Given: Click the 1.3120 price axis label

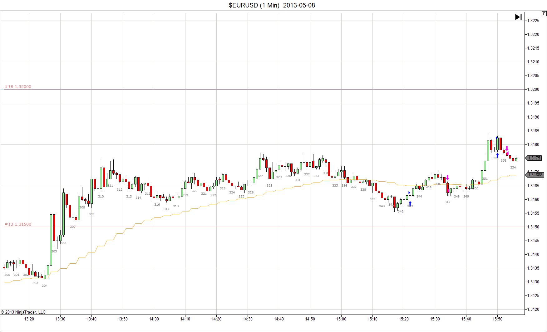Looking at the screenshot, I should click(x=533, y=309).
